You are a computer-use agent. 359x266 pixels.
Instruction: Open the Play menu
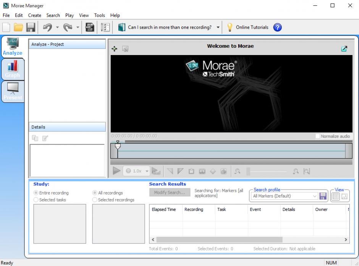tap(70, 15)
